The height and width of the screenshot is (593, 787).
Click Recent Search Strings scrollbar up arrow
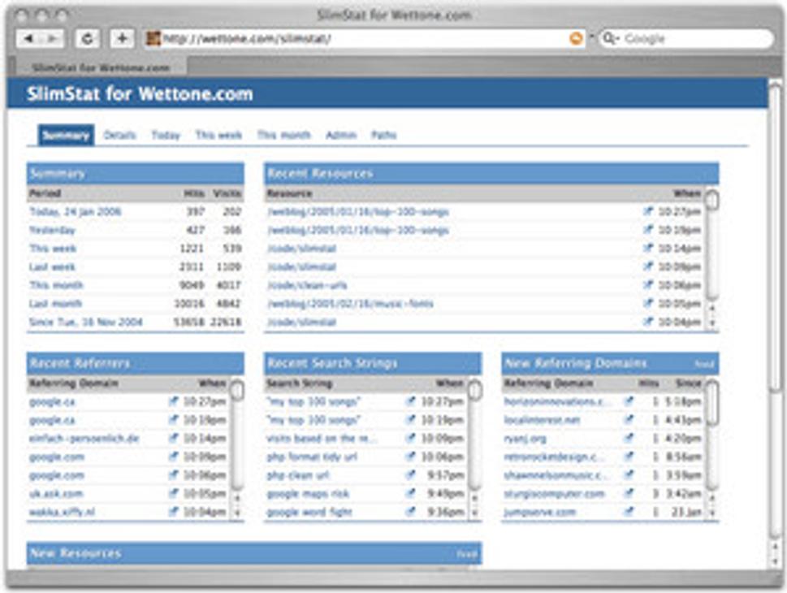click(474, 498)
